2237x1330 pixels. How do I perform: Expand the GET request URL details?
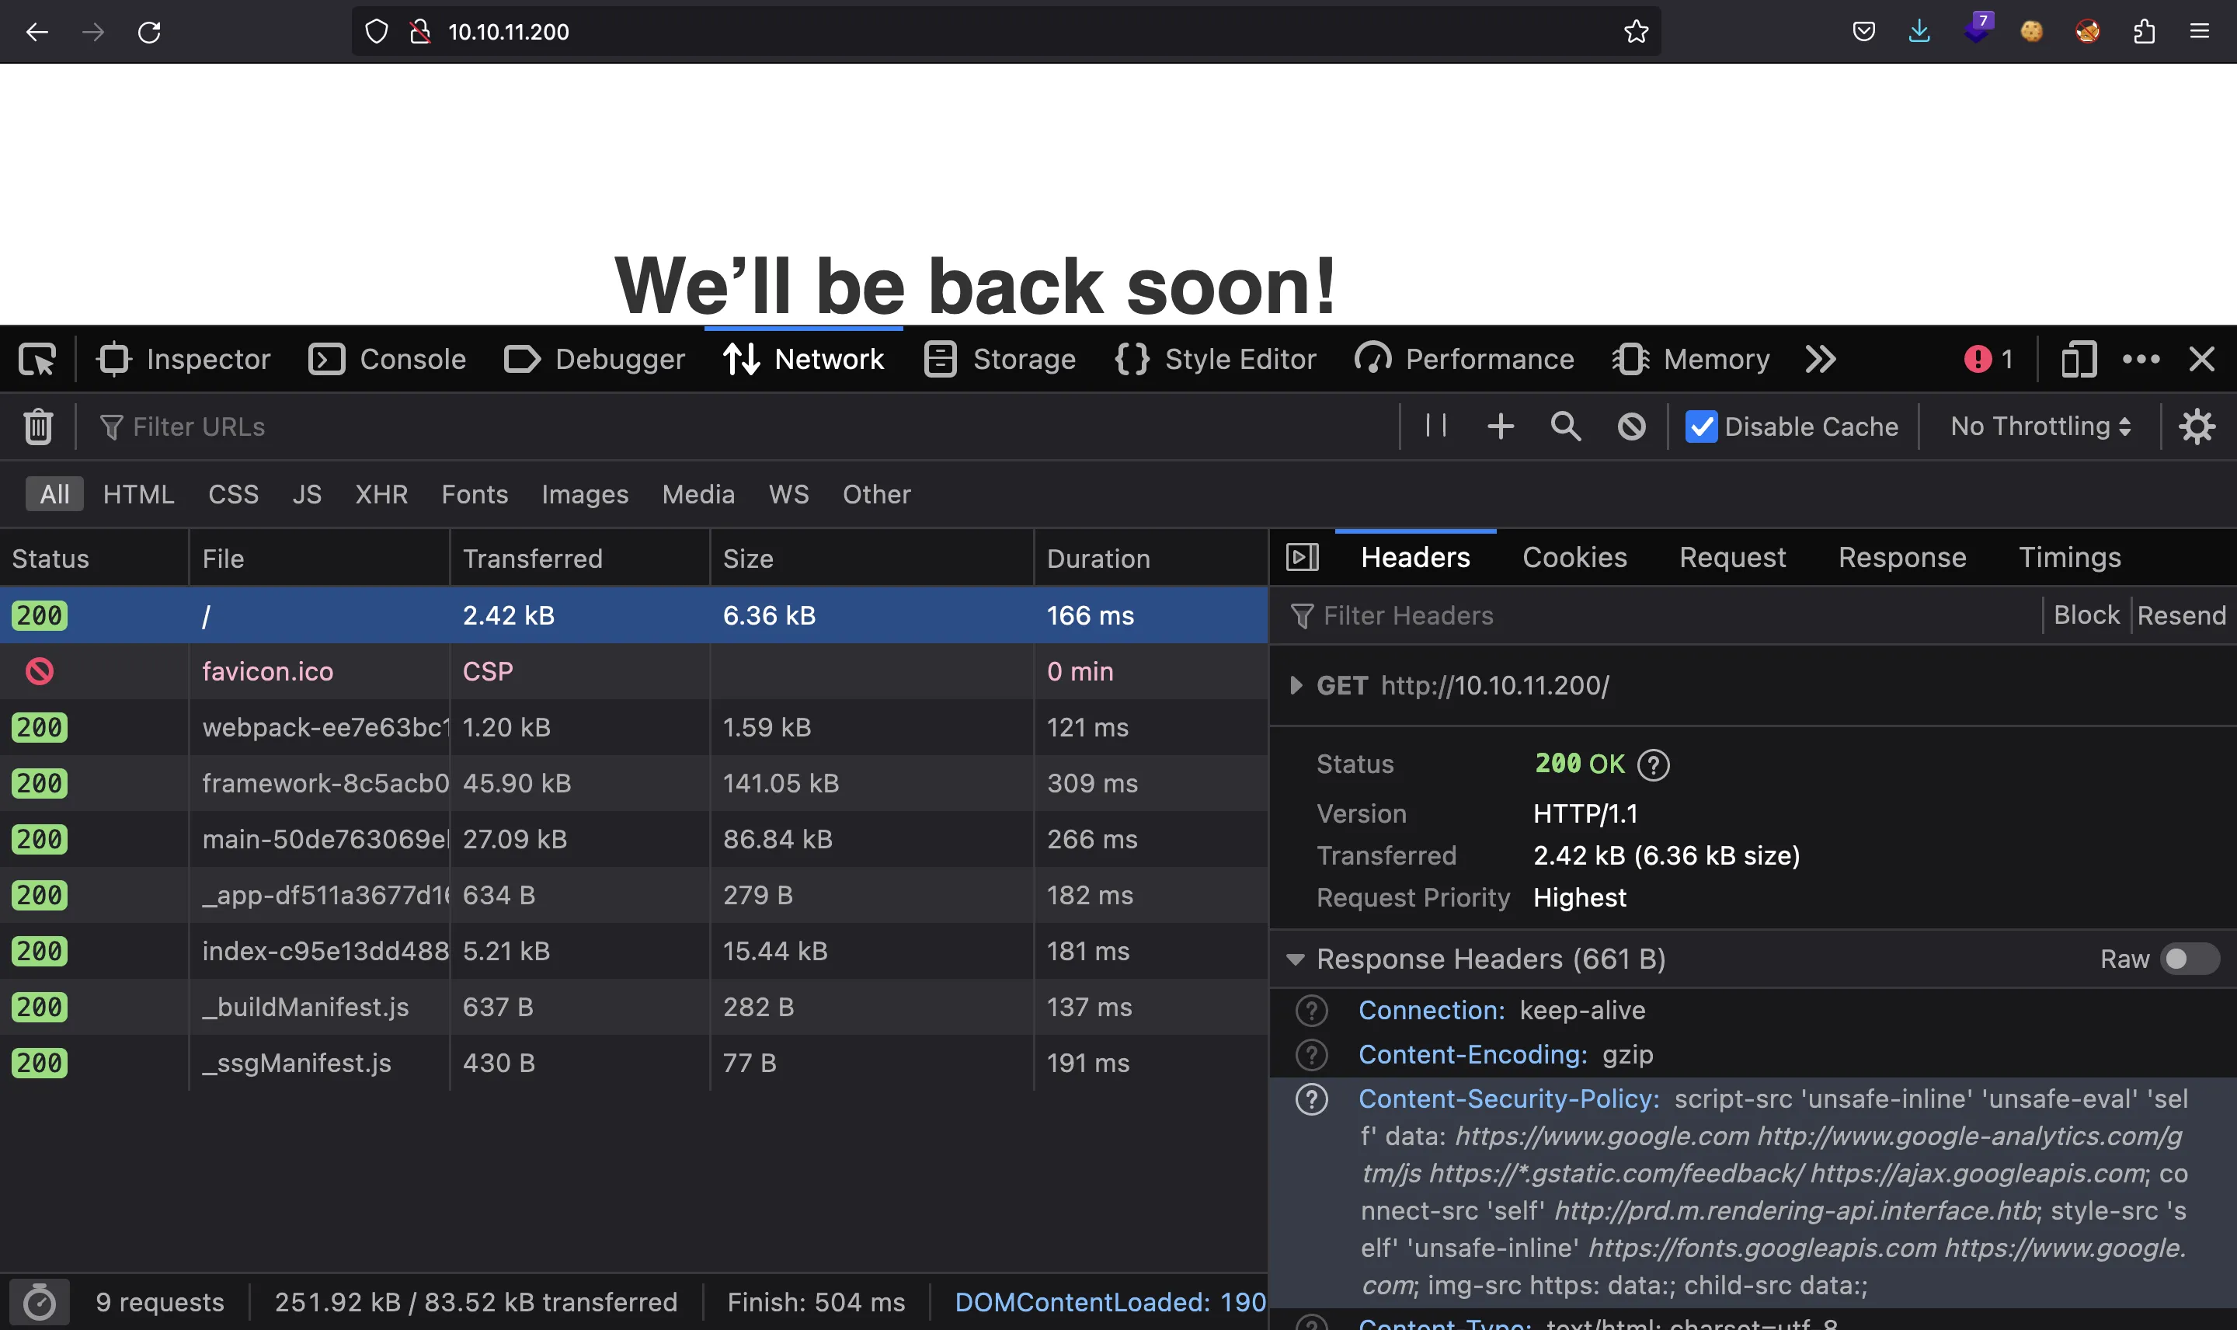pos(1296,686)
